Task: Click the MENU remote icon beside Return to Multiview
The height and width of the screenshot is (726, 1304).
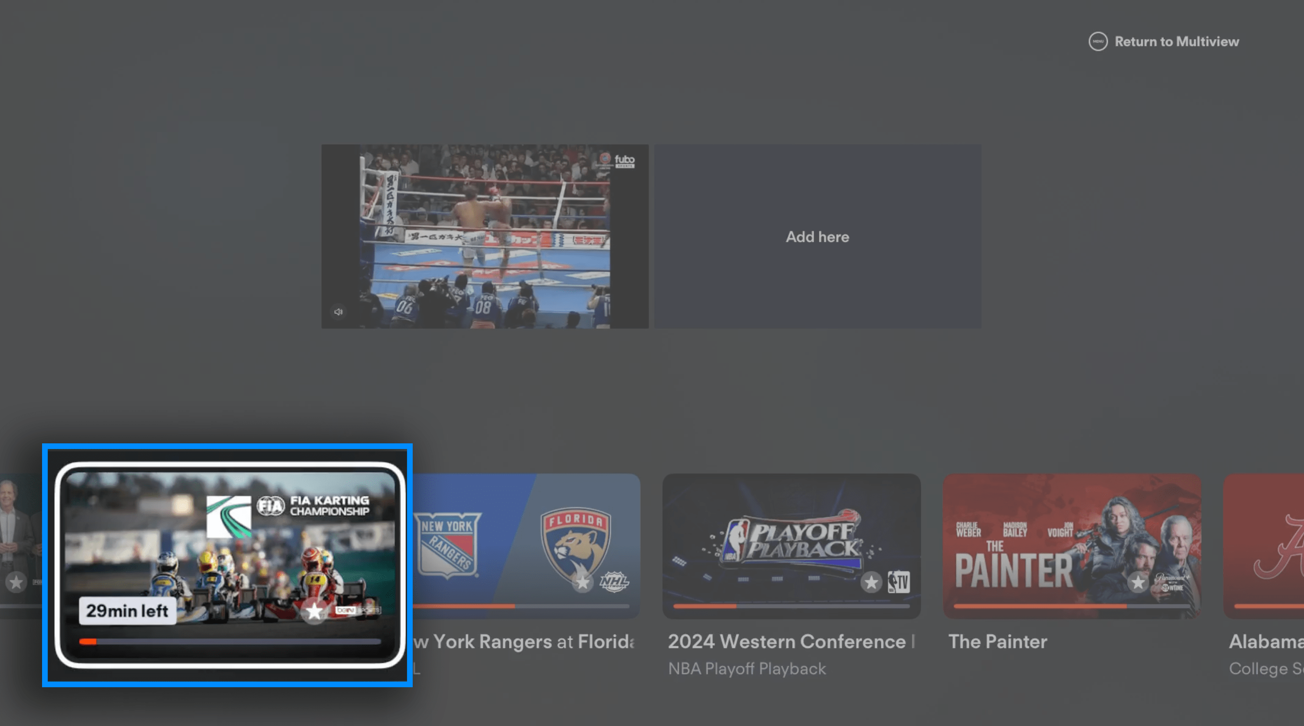Action: 1097,42
